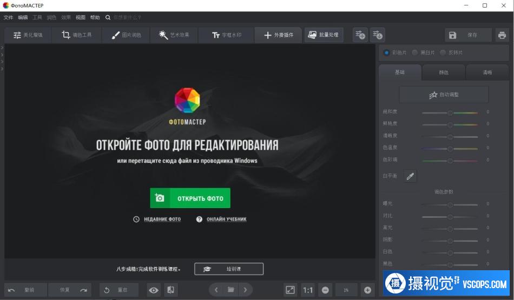Open the 字框水印 text tab
Screen dimensions: 514x300
(226, 35)
